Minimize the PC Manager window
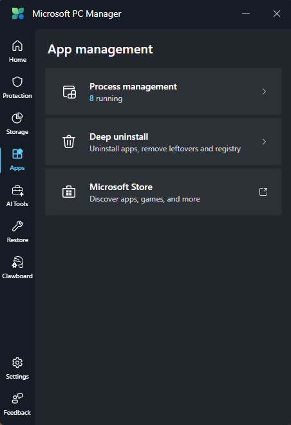The height and width of the screenshot is (425, 291). 246,14
